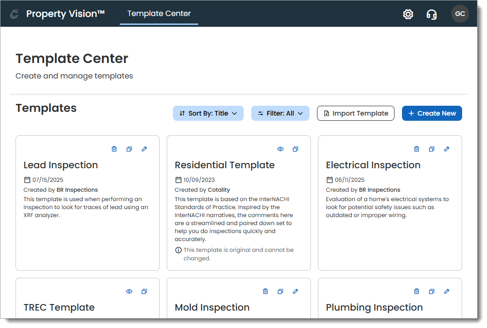
Task: Delete the Lead Inspection template
Action: 114,149
